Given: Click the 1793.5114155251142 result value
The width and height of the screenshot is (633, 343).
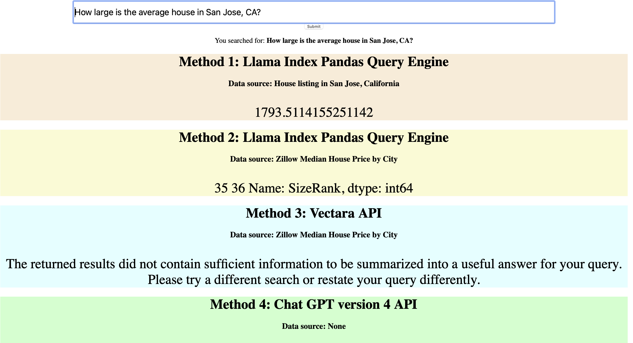Looking at the screenshot, I should click(314, 112).
